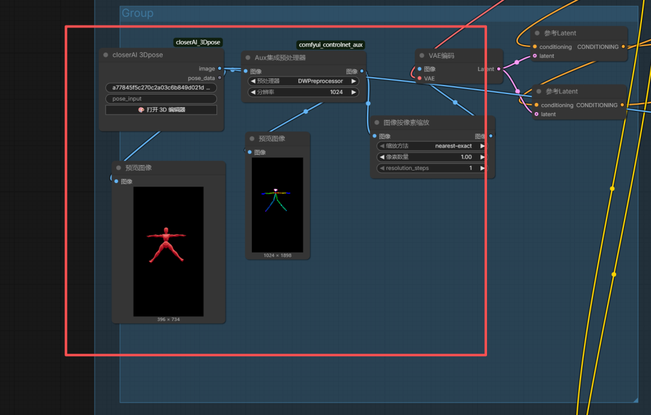Click the 图像 output port of 图像按像素缩放

491,136
